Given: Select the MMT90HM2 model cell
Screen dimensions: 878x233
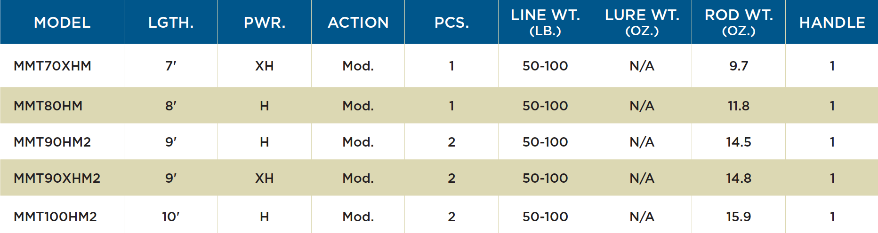Looking at the screenshot, I should click(52, 142).
